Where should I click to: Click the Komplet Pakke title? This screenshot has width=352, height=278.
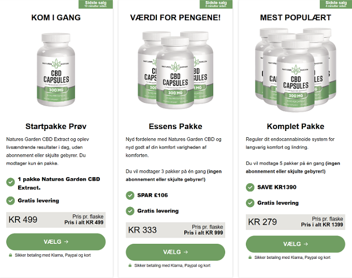tap(295, 126)
